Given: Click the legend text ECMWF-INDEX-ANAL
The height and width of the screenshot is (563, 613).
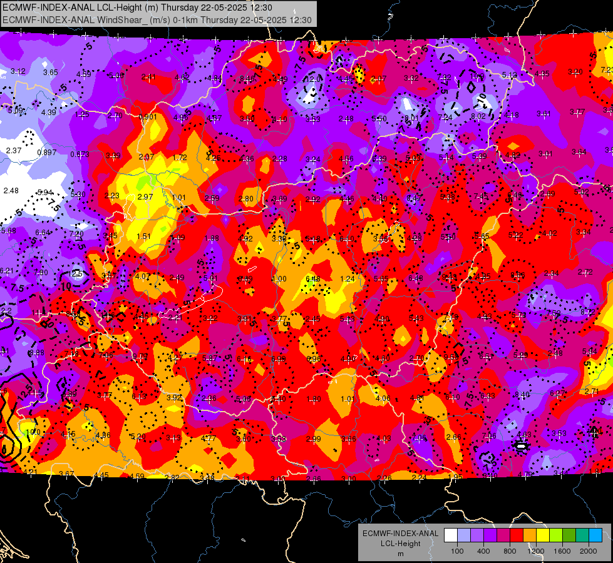Looking at the screenshot, I should coord(400,534).
